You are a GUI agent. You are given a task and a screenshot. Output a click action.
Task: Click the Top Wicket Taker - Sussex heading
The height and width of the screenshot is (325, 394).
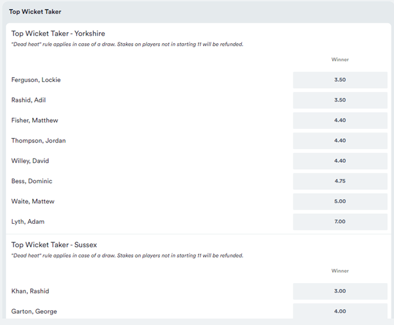pos(54,245)
